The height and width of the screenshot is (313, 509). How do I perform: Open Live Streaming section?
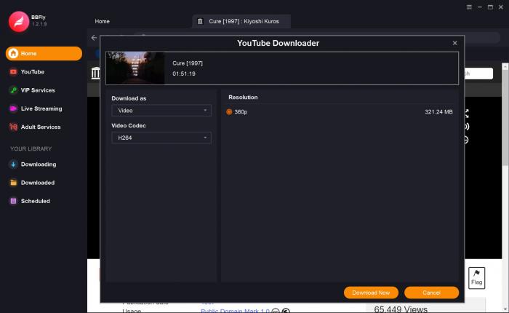[x=41, y=108]
